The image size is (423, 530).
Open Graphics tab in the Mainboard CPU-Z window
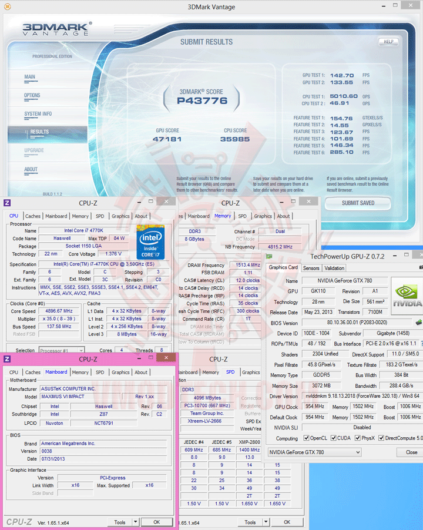coord(120,372)
